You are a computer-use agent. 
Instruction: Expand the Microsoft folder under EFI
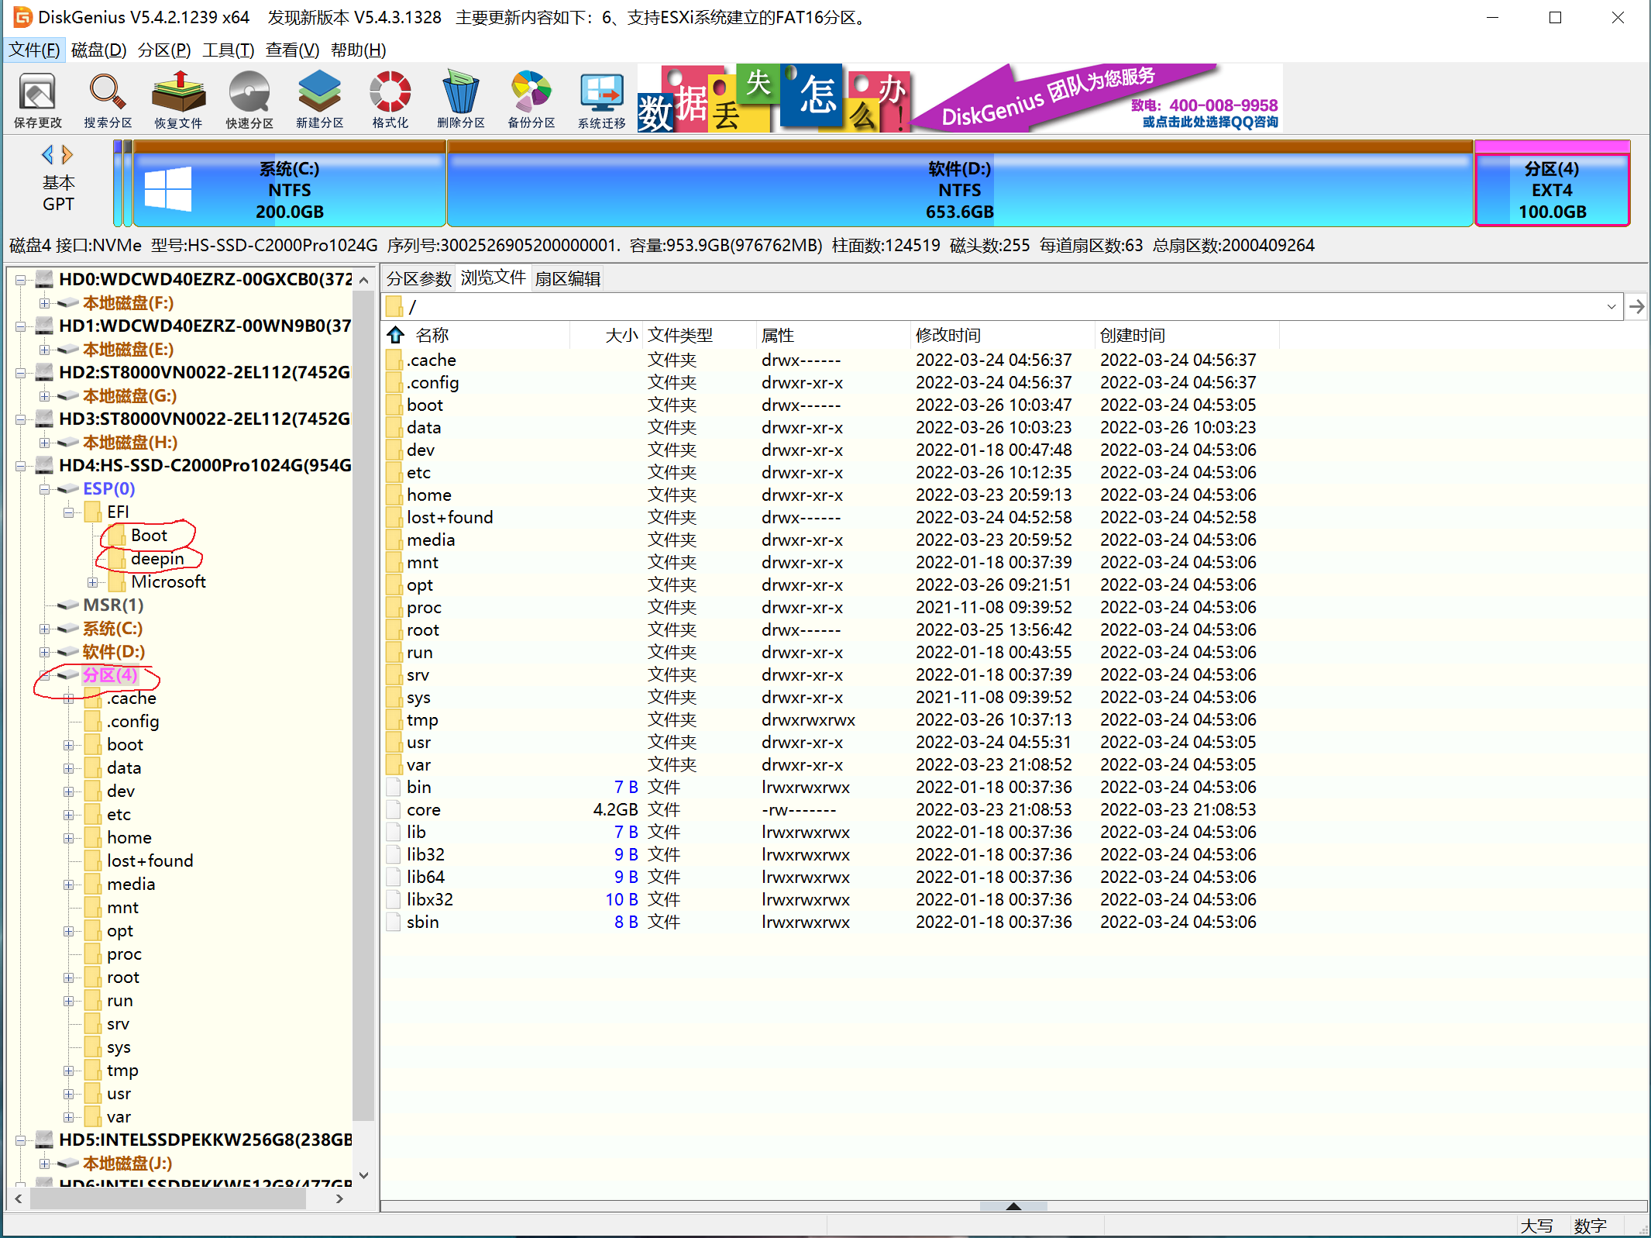pyautogui.click(x=92, y=582)
